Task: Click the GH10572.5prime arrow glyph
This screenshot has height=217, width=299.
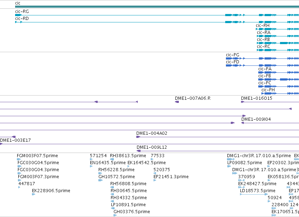Action: pyautogui.click(x=100, y=180)
